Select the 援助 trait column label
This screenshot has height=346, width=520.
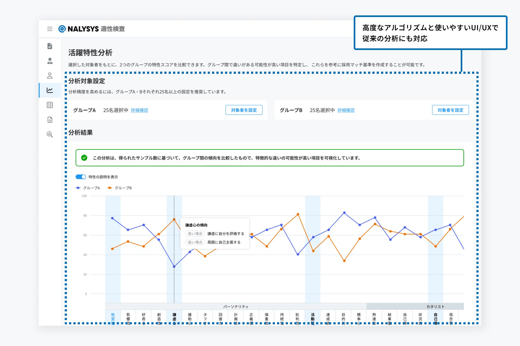(190, 318)
